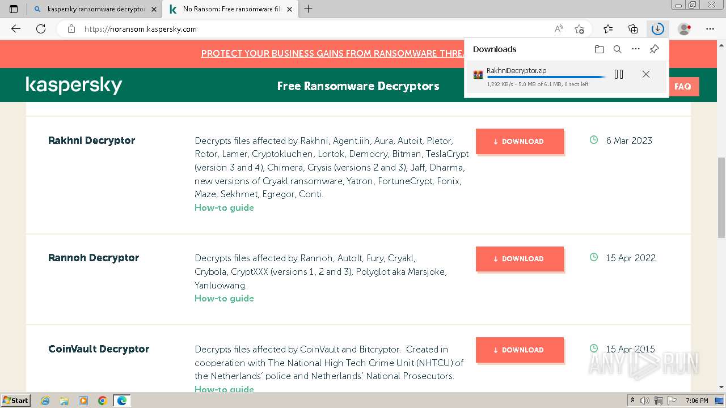The image size is (726, 408).
Task: Click the Rannoh Decryptor title
Action: 94,258
